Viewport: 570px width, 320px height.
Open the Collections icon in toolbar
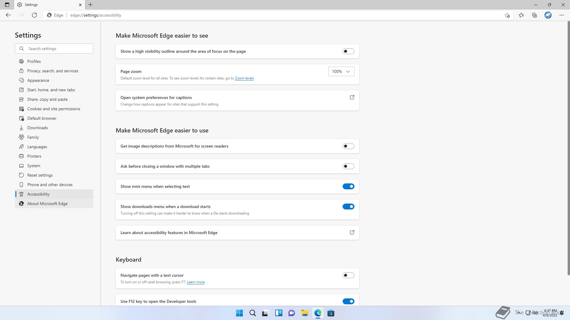(x=534, y=15)
